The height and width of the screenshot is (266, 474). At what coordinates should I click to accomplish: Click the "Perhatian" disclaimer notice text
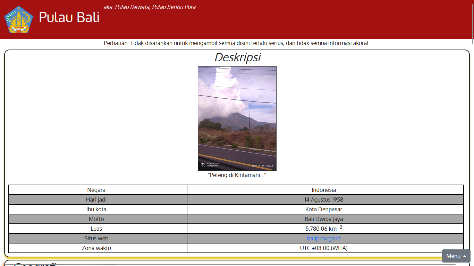tap(237, 43)
